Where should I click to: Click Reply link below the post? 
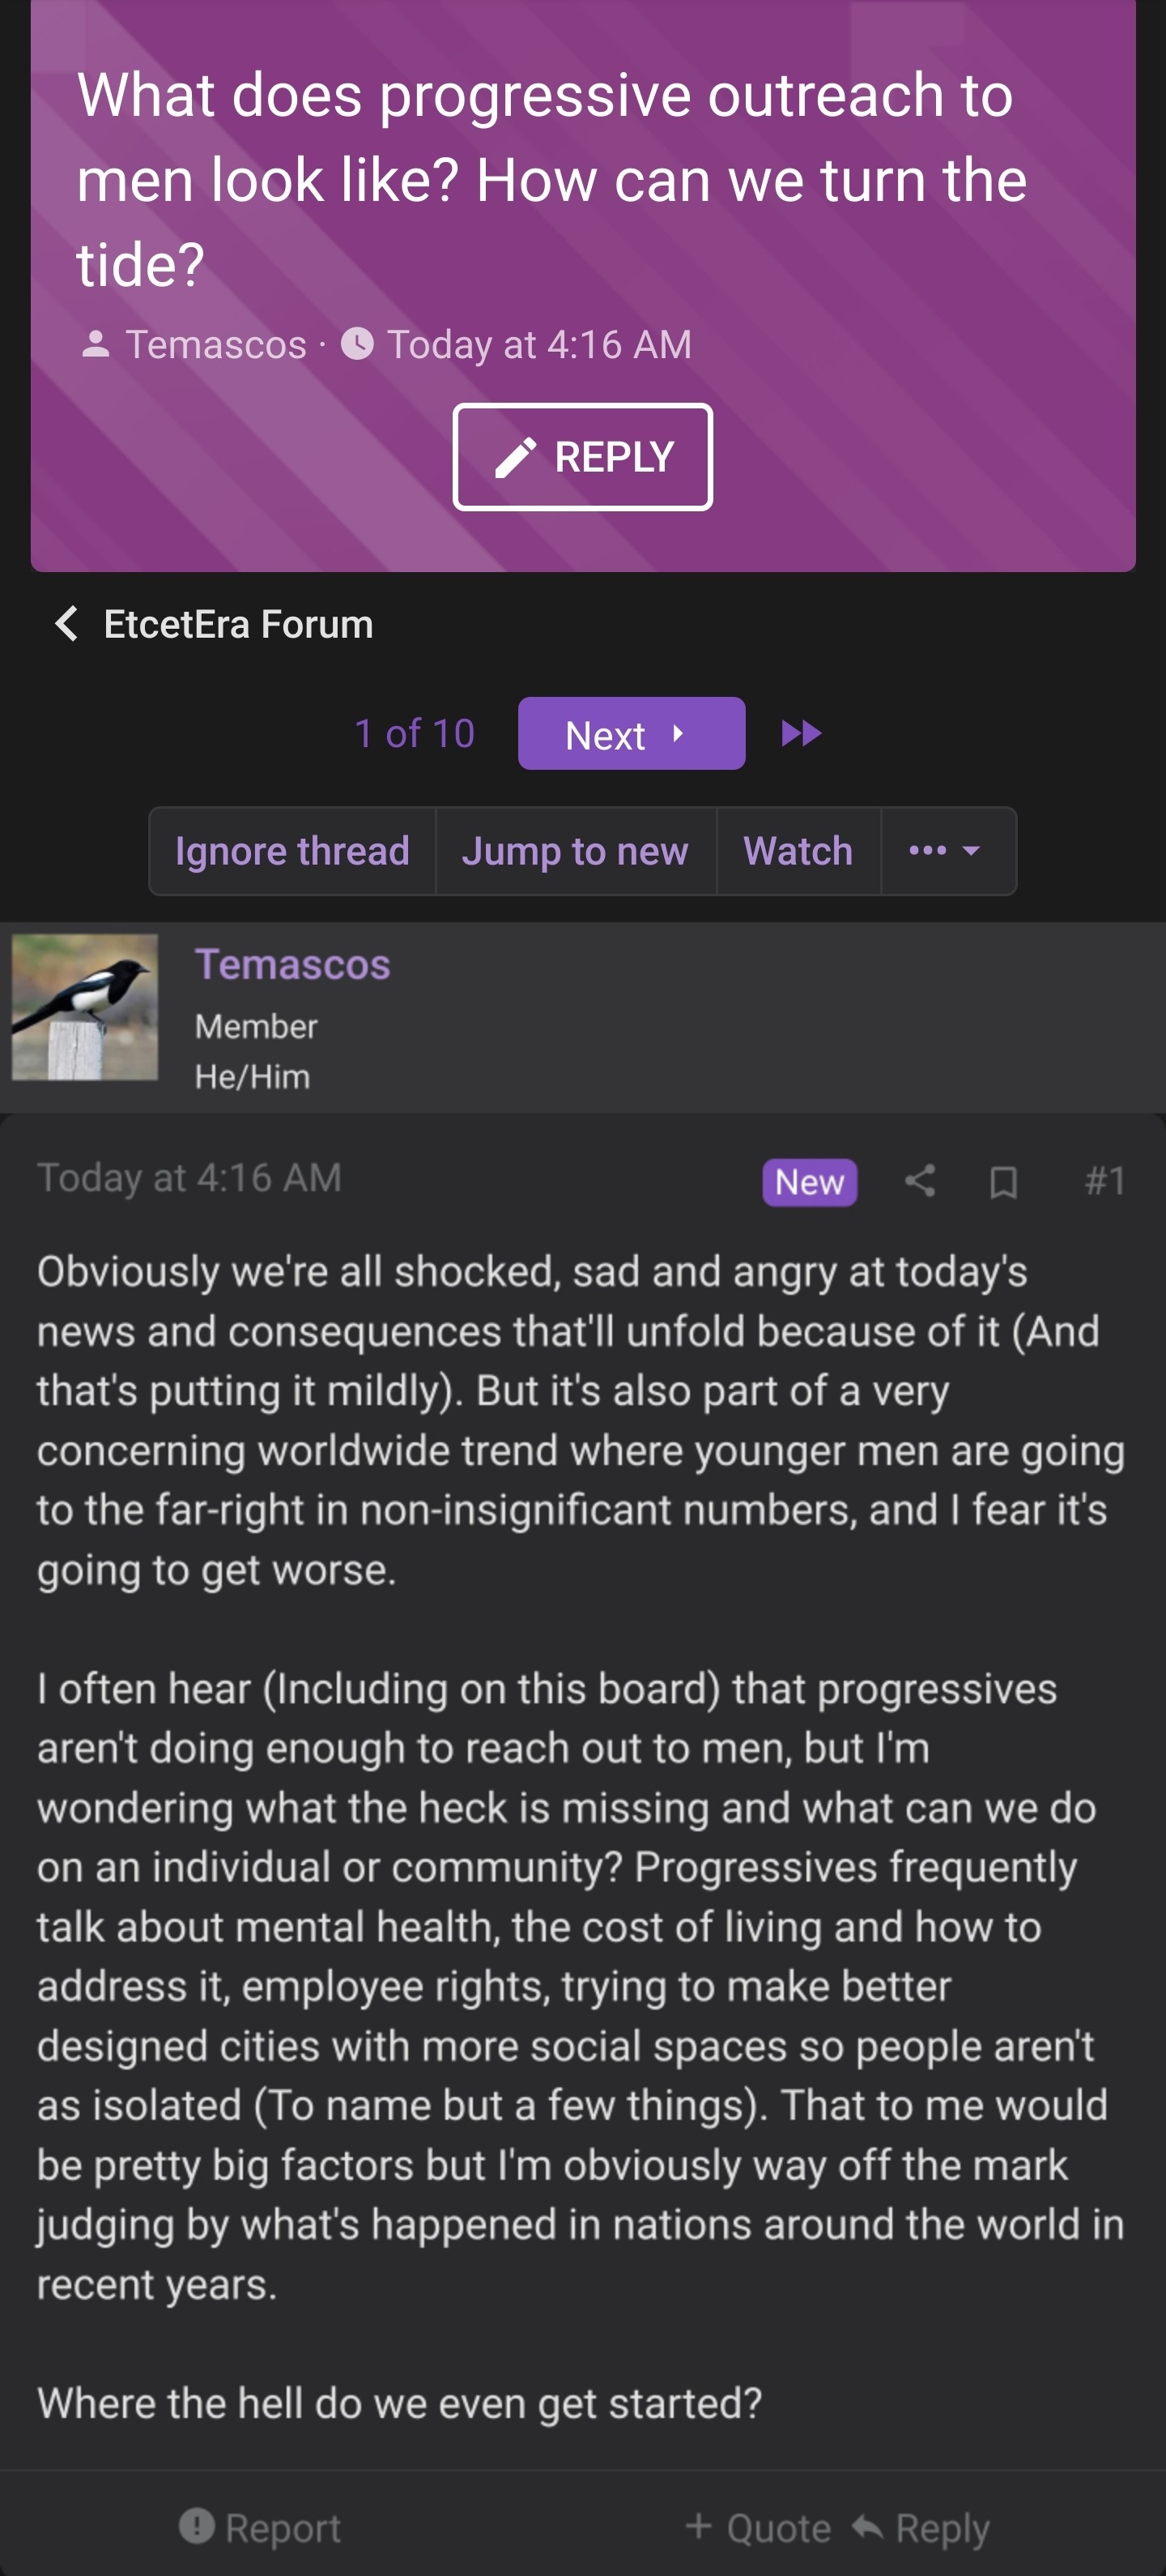[x=921, y=2528]
